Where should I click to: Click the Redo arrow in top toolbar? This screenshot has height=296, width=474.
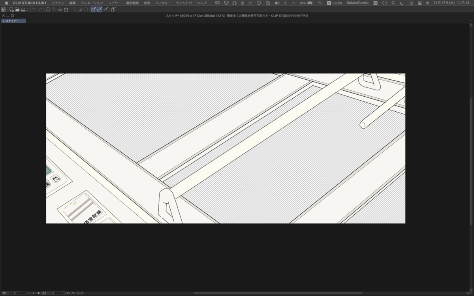[x=40, y=9]
